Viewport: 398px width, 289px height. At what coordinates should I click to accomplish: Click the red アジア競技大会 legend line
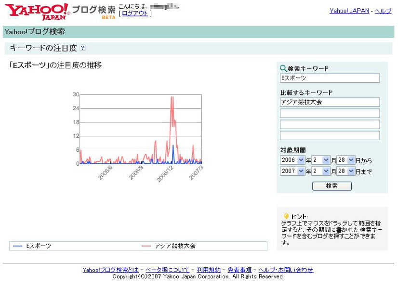coord(146,246)
